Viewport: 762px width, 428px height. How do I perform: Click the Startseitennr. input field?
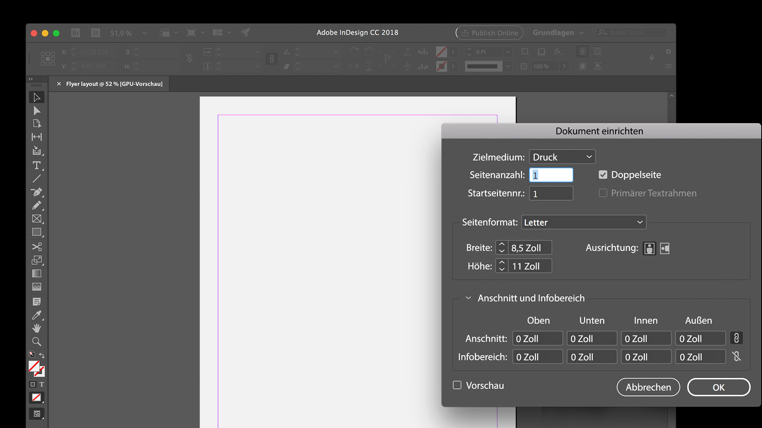point(551,193)
